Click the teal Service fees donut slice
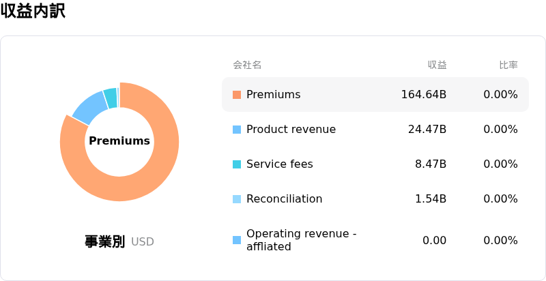The height and width of the screenshot is (281, 546). coord(111,98)
